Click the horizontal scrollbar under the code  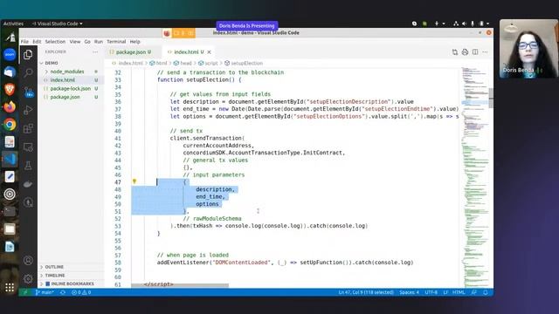(180, 285)
